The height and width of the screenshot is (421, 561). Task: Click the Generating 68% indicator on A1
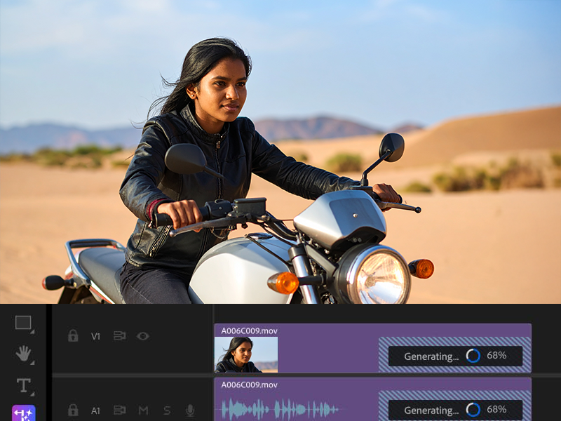(455, 410)
